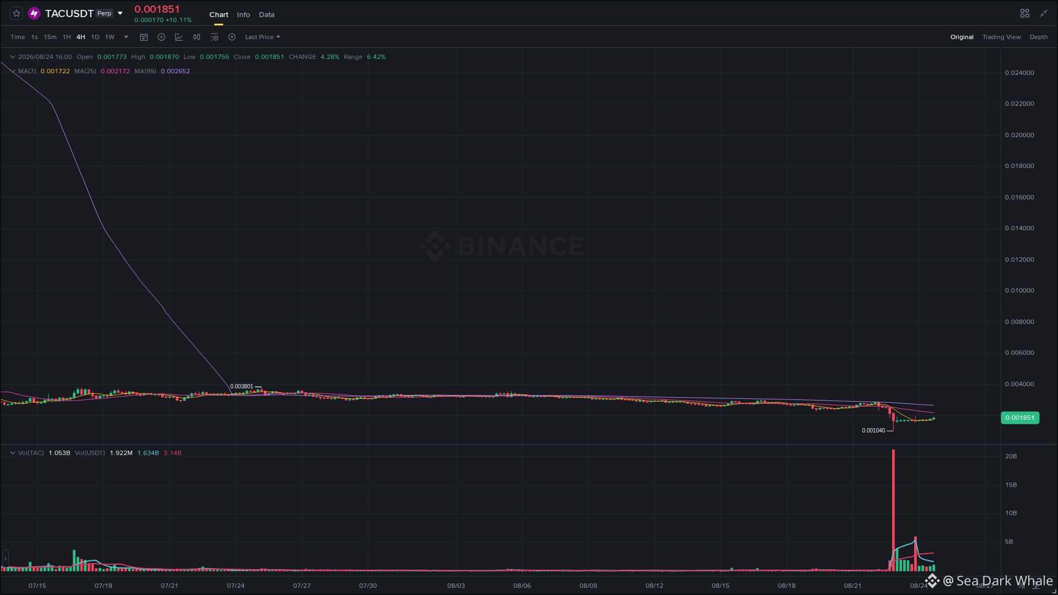Select the 1W interval
Viewport: 1058px width, 595px height.
(110, 37)
